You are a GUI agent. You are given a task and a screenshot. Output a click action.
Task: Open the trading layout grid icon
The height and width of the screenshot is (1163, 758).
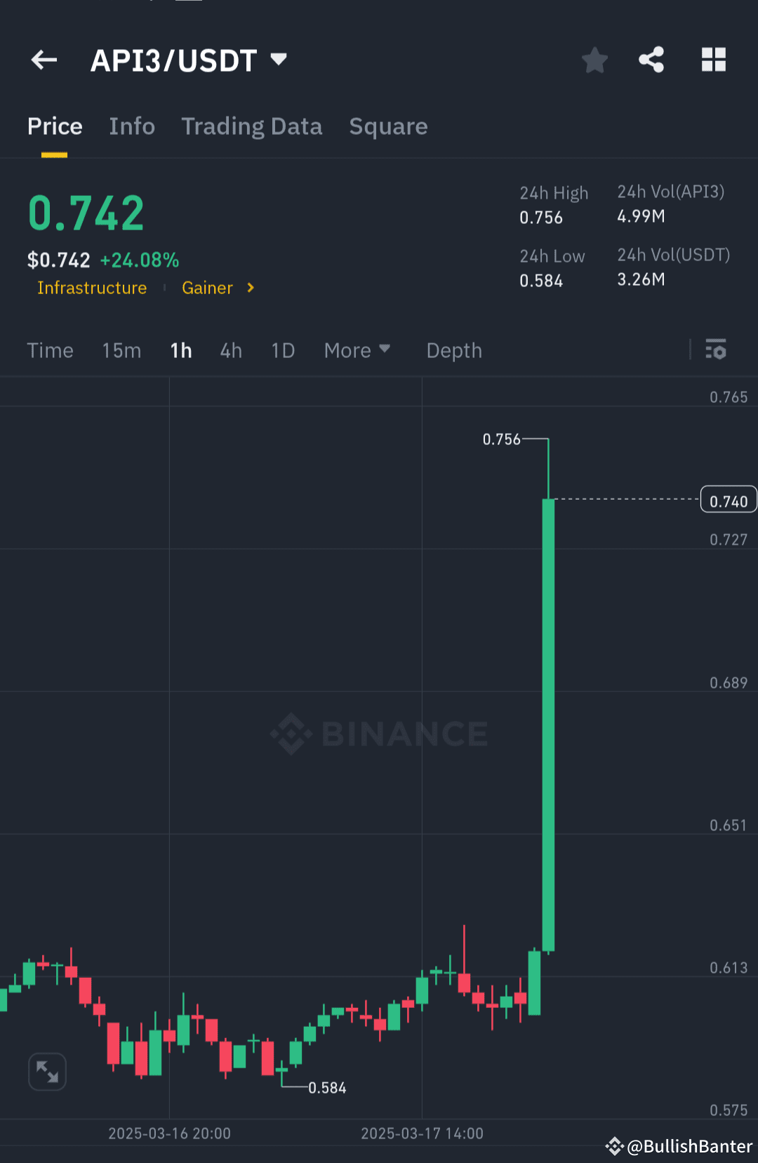[714, 60]
